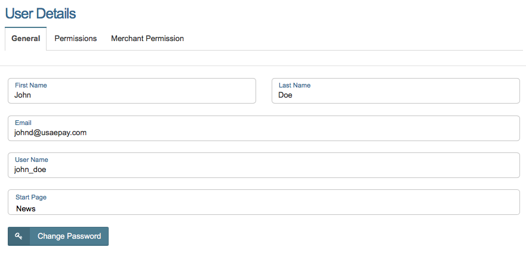
Task: Focus the First Name input field
Action: click(131, 95)
